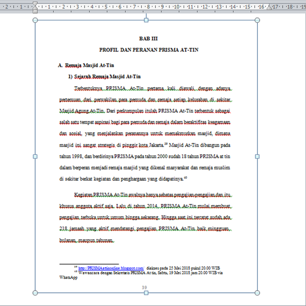Click the bottom-center square sizing handle
Image resolution: width=306 pixels, height=306 pixels.
coord(146,293)
